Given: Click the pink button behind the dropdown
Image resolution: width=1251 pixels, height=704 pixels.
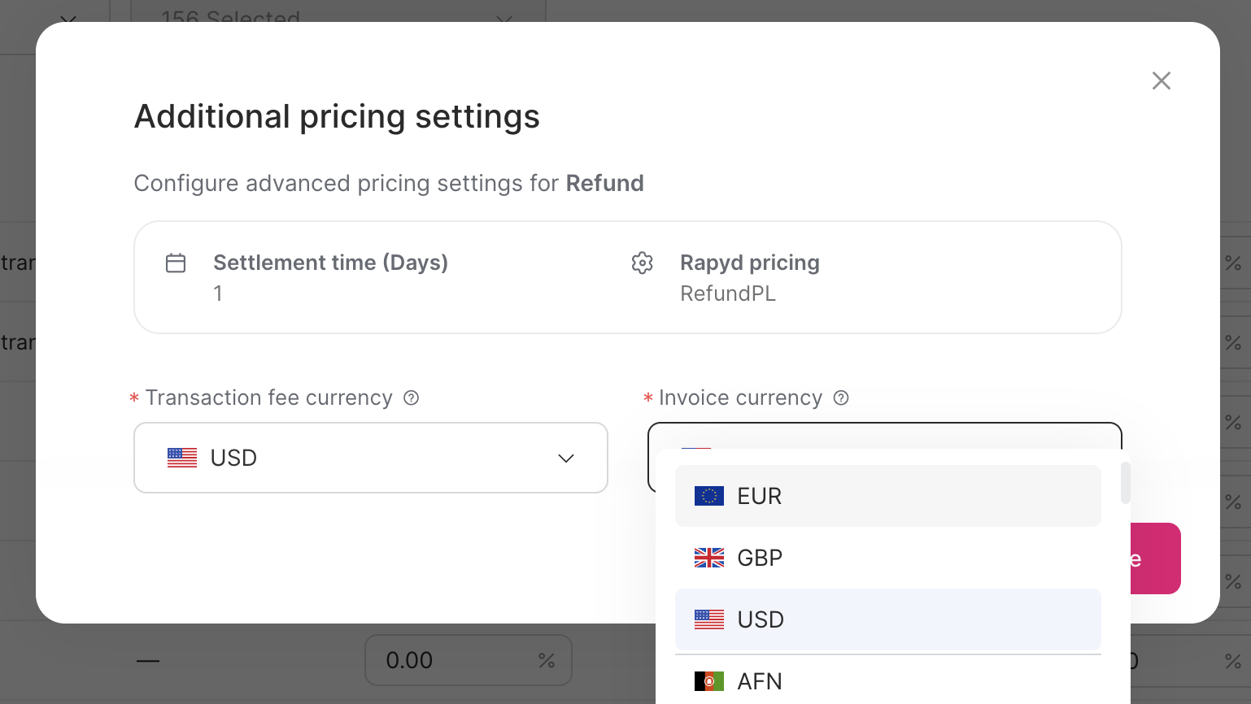Looking at the screenshot, I should point(1156,558).
